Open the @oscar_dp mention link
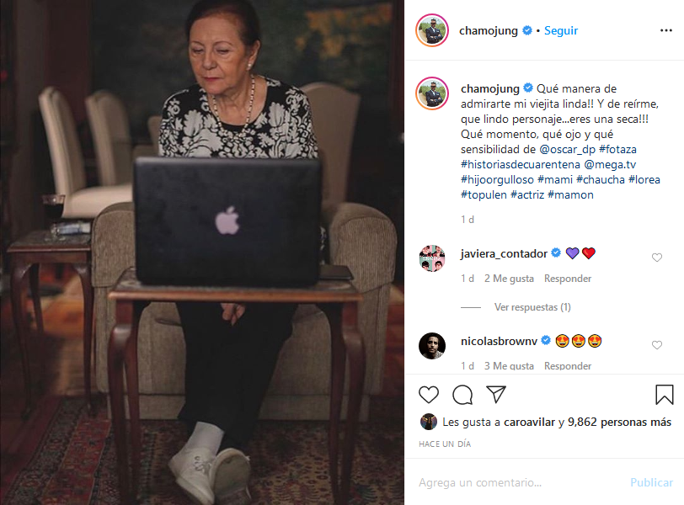Image resolution: width=684 pixels, height=505 pixels. coord(567,150)
